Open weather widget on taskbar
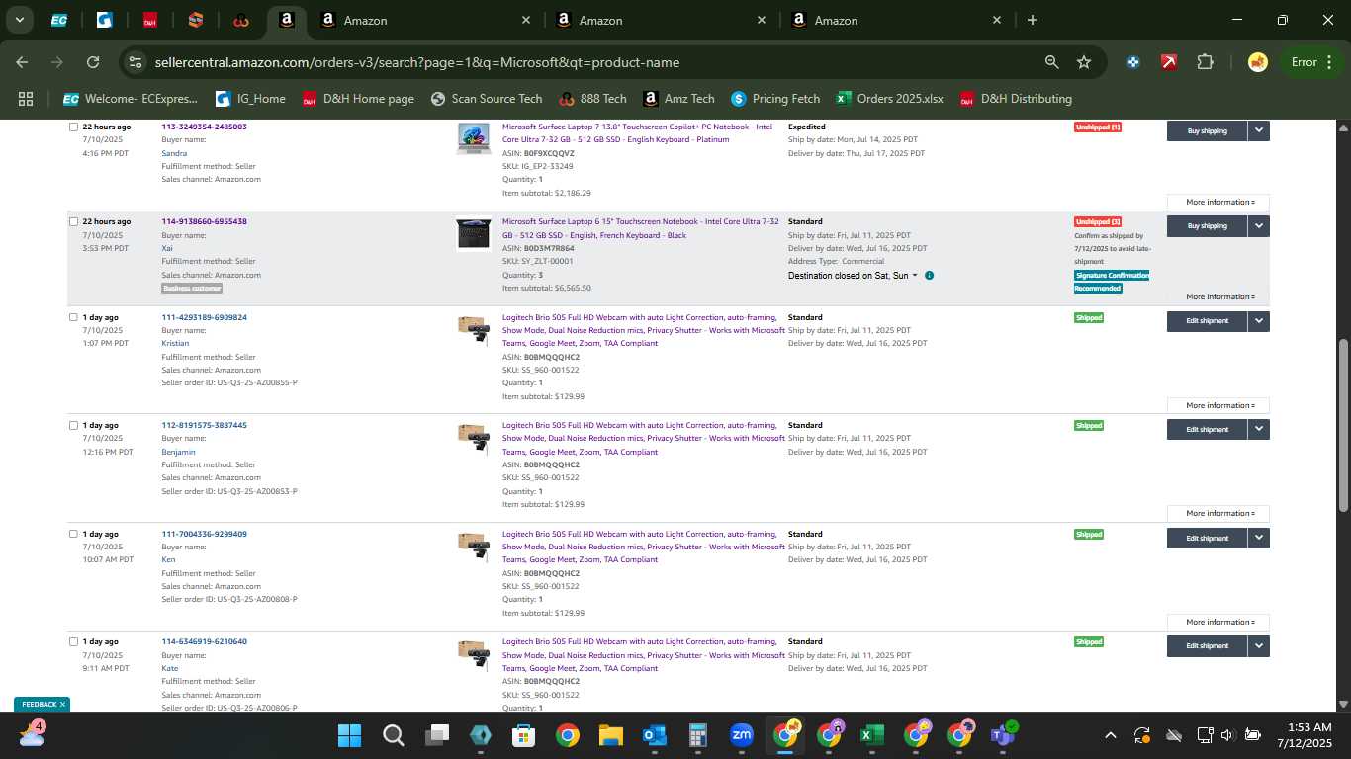Image resolution: width=1351 pixels, height=759 pixels. click(32, 734)
